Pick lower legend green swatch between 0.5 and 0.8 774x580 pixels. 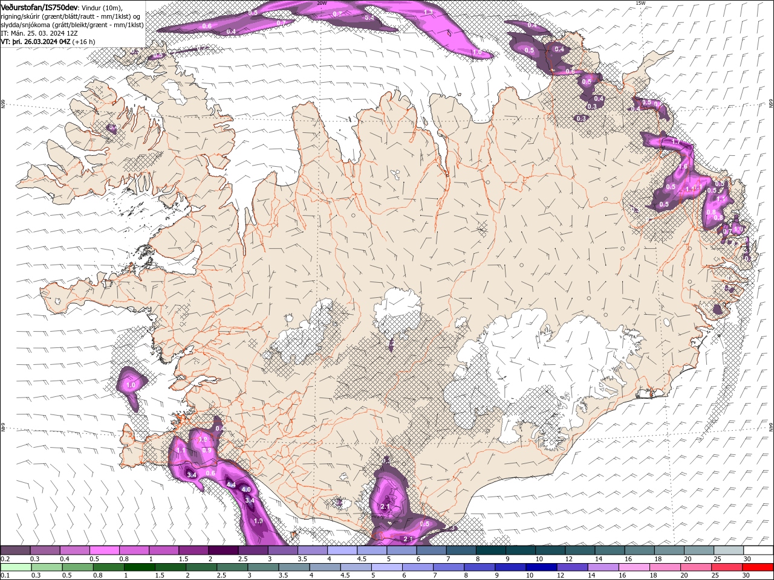pyautogui.click(x=77, y=567)
